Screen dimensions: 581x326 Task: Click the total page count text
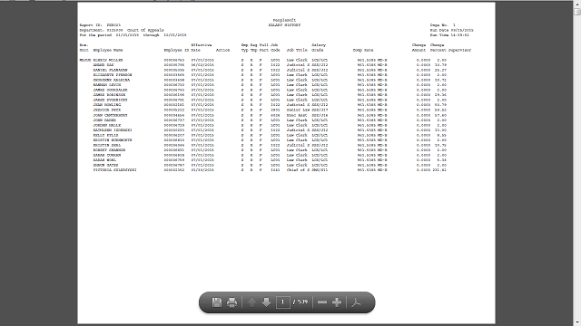tap(300, 302)
